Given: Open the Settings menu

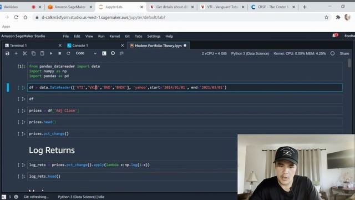Looking at the screenshot, I should [x=154, y=36].
